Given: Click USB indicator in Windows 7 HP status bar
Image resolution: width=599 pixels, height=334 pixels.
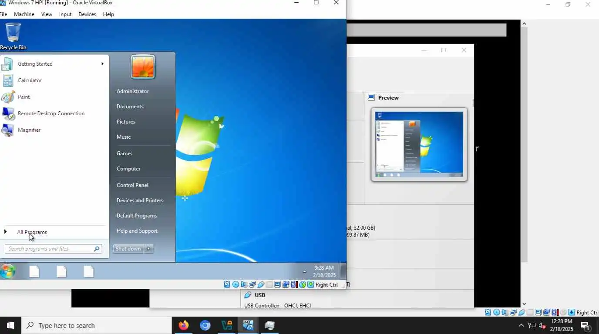Looking at the screenshot, I should click(261, 284).
